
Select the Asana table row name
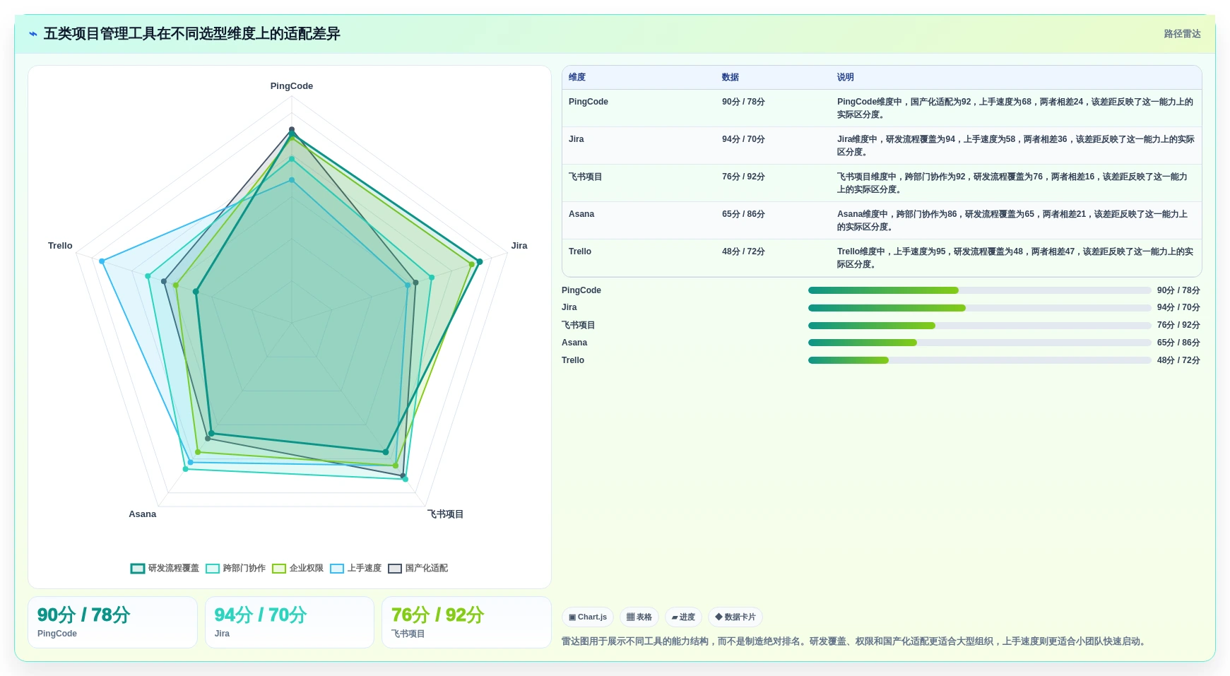click(x=581, y=214)
